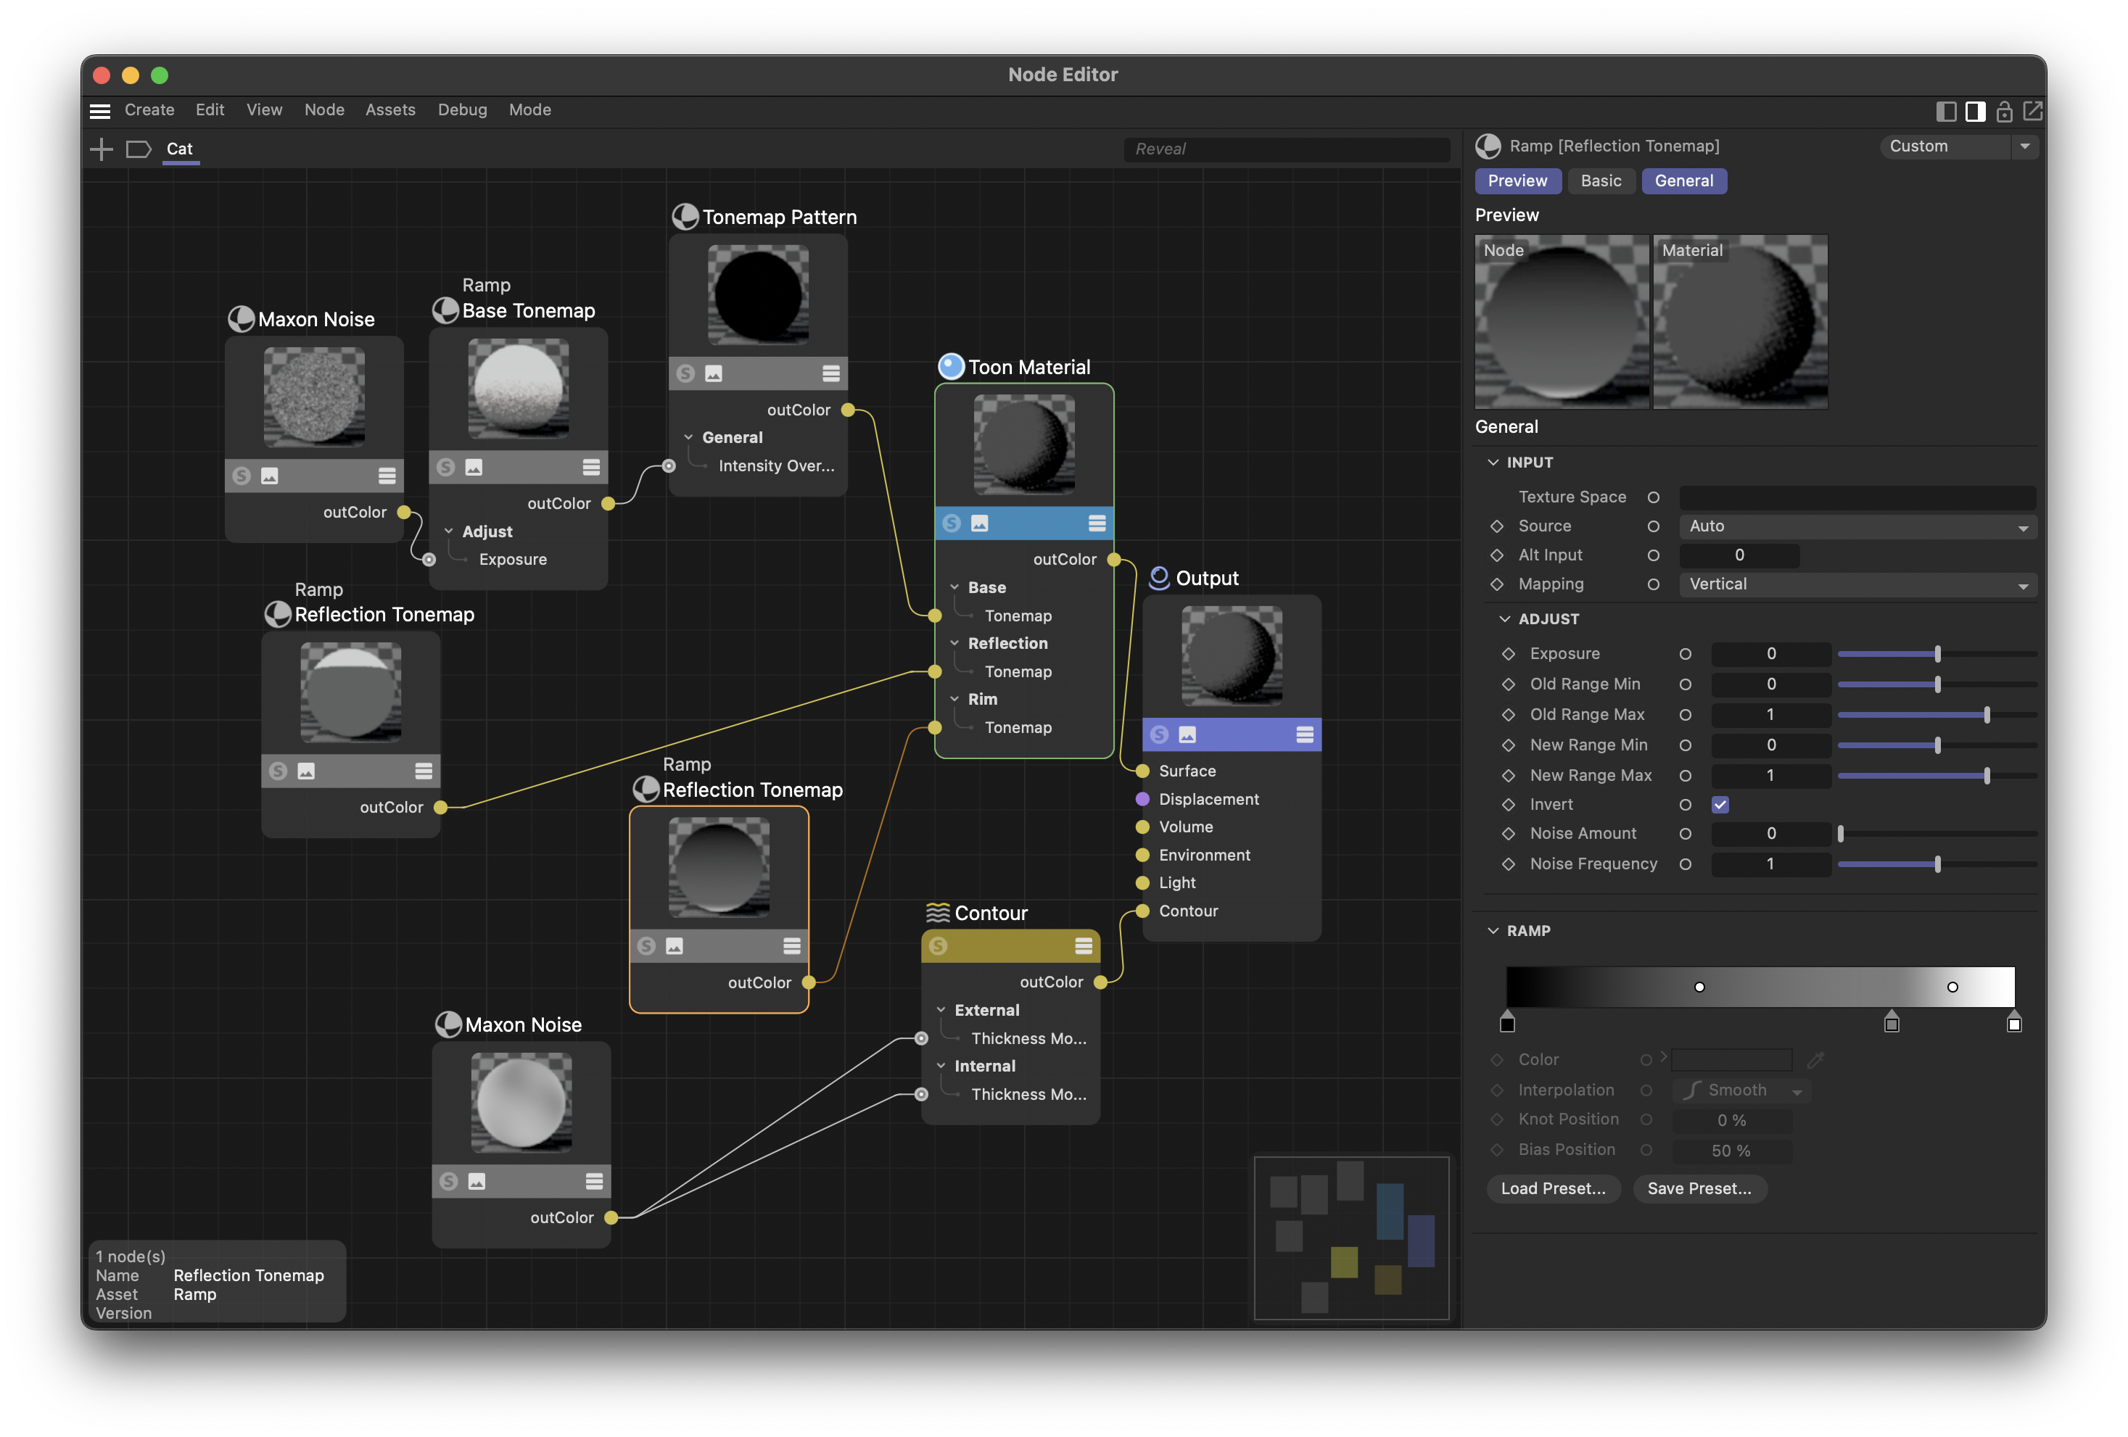Click the add node plus icon

click(x=102, y=149)
